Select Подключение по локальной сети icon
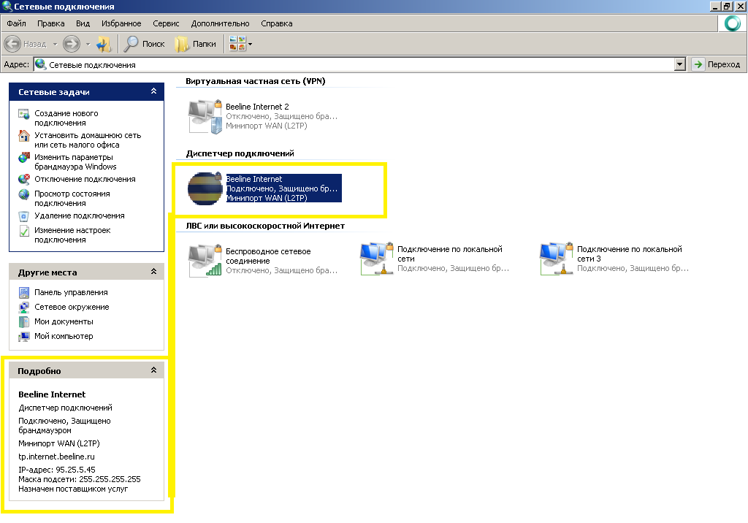The image size is (748, 523). pyautogui.click(x=377, y=258)
